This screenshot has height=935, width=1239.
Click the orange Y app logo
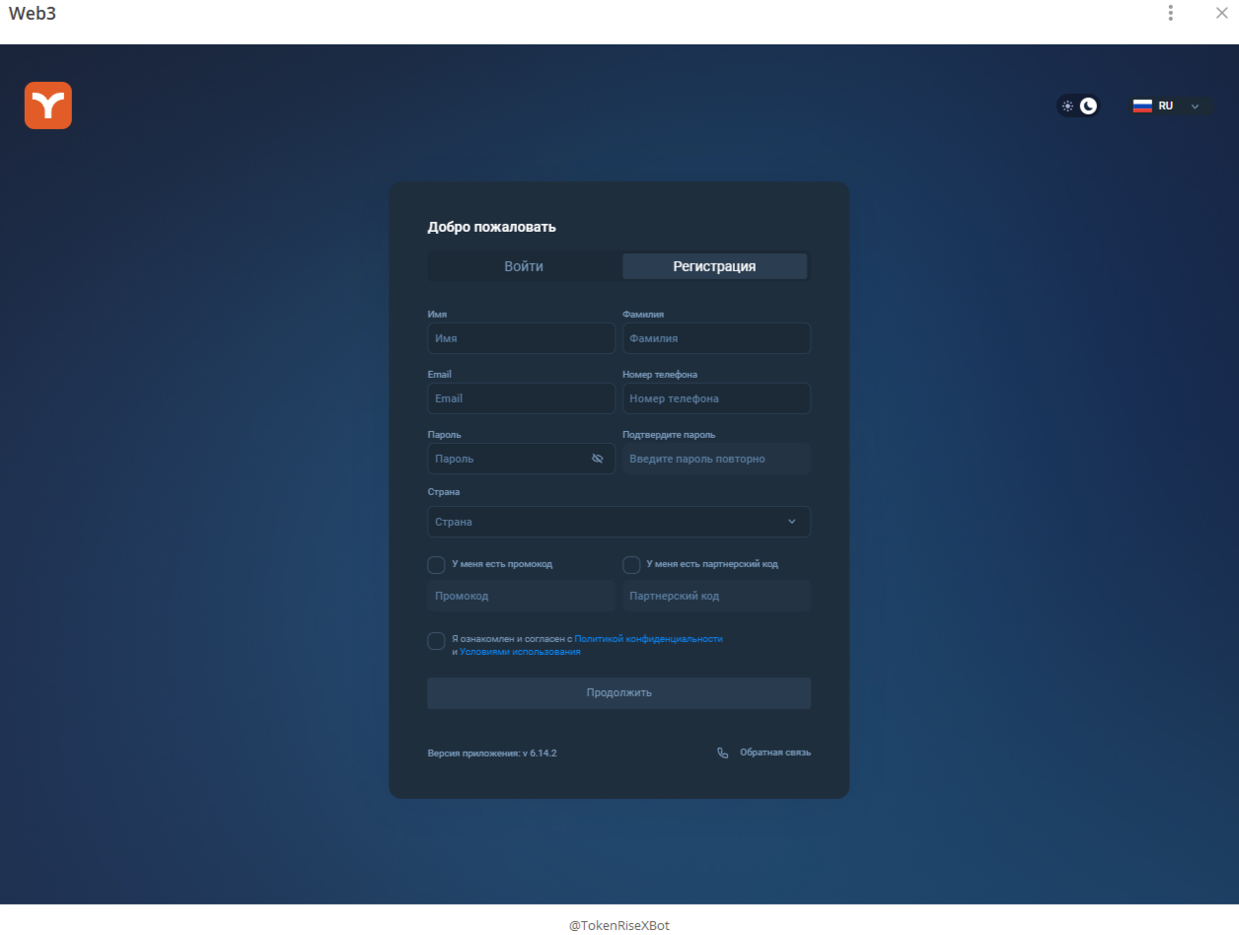(x=47, y=105)
